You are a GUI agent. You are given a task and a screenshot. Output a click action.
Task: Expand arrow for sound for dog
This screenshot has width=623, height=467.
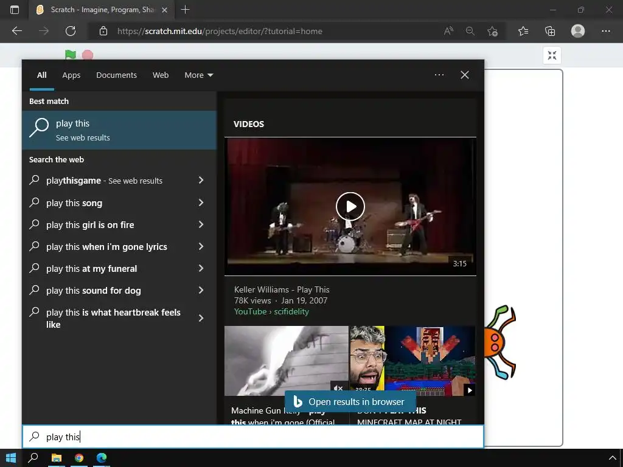pyautogui.click(x=201, y=290)
